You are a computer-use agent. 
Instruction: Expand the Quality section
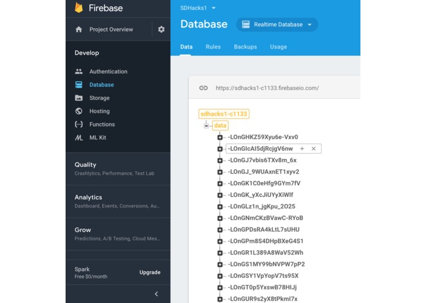coord(118,169)
